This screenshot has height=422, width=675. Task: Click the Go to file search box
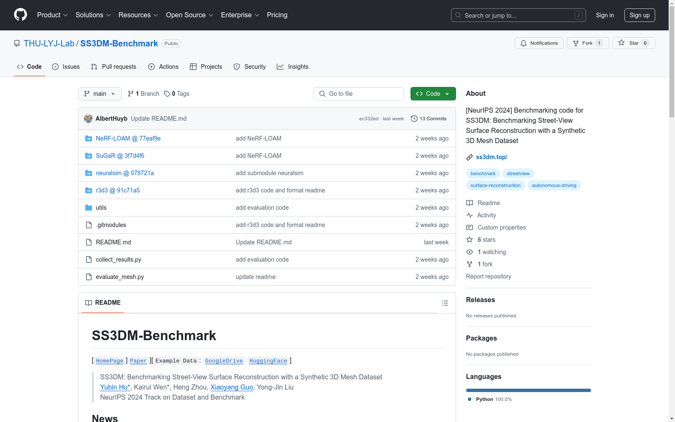click(x=359, y=94)
